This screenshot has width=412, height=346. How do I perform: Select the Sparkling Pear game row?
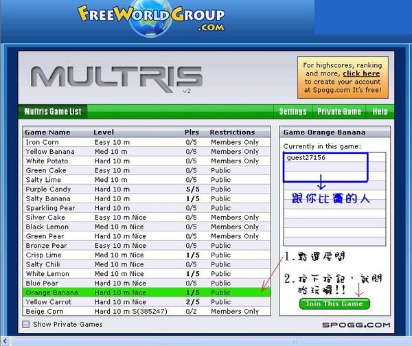click(x=147, y=208)
